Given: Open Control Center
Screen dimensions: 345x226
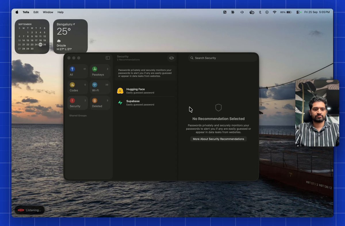Looking at the screenshot, I should (x=298, y=12).
